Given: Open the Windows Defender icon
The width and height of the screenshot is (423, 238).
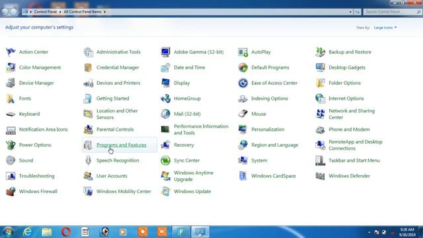Looking at the screenshot, I should 320,176.
